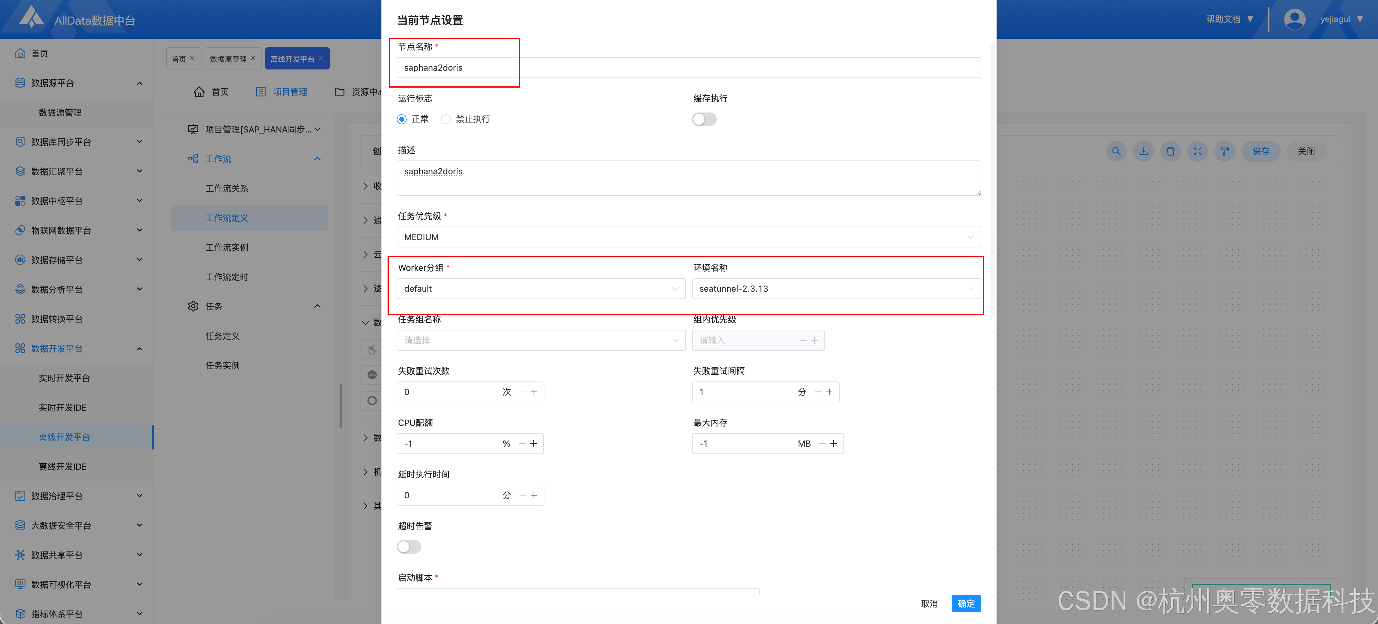This screenshot has height=624, width=1378.
Task: Click the format brush icon in toolbar
Action: [1225, 151]
